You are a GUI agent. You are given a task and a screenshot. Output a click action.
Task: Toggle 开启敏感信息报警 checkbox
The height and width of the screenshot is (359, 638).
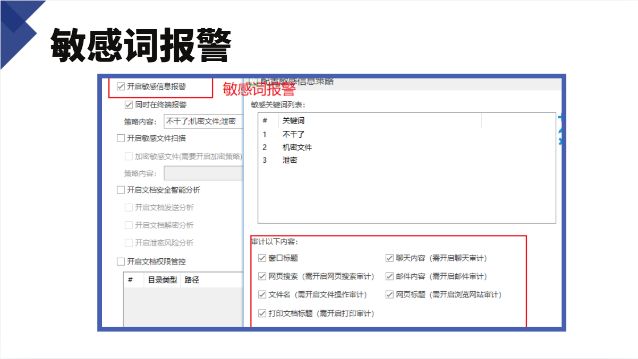point(121,86)
